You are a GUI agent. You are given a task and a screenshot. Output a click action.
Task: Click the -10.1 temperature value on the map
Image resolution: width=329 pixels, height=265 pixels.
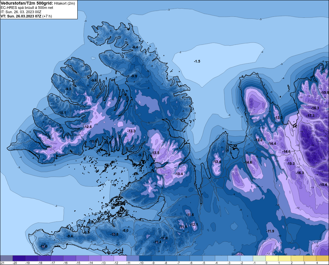pyautogui.click(x=62, y=113)
